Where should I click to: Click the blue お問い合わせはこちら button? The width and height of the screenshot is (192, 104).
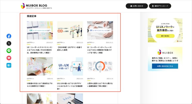(165, 66)
